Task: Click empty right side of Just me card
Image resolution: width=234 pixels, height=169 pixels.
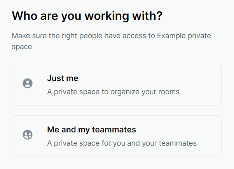Action: tap(202, 84)
